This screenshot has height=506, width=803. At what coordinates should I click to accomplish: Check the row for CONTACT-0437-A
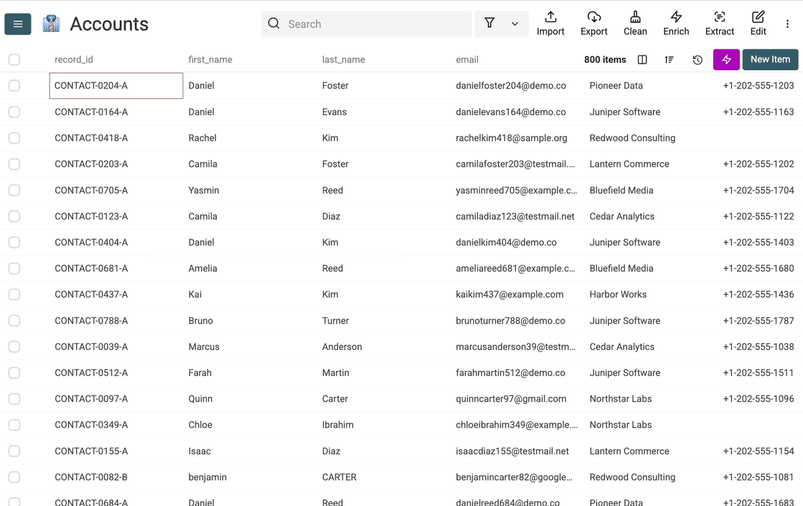pyautogui.click(x=14, y=294)
